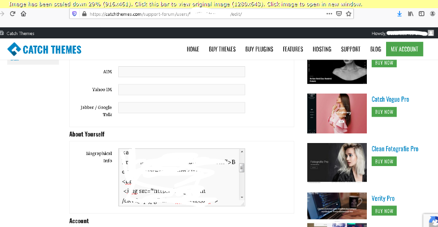Screen dimensions: 438x227
Task: Focus the AIM input field
Action: click(182, 72)
